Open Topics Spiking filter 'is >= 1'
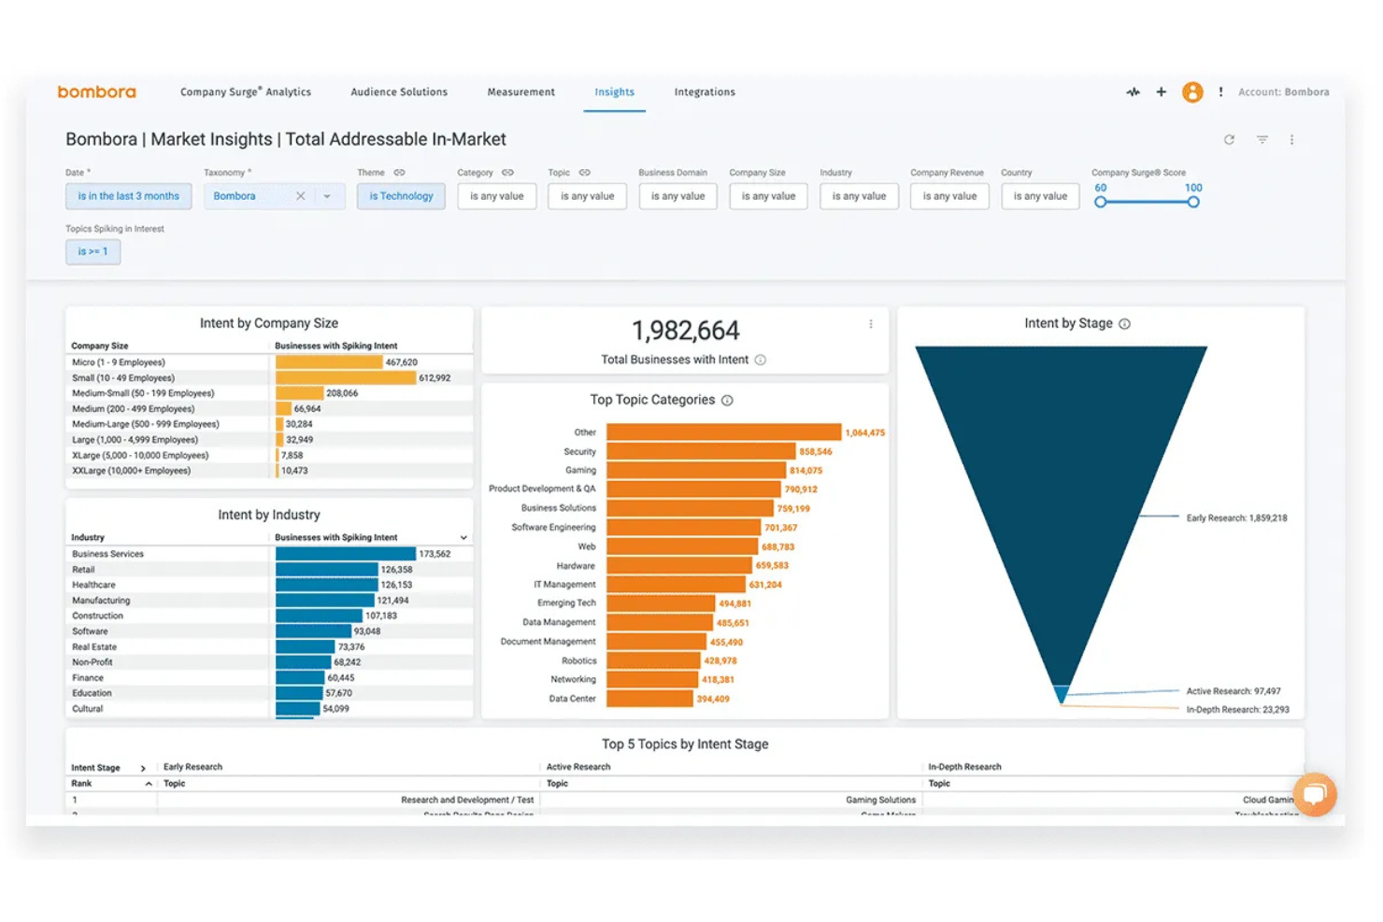The width and height of the screenshot is (1383, 922). click(x=93, y=251)
